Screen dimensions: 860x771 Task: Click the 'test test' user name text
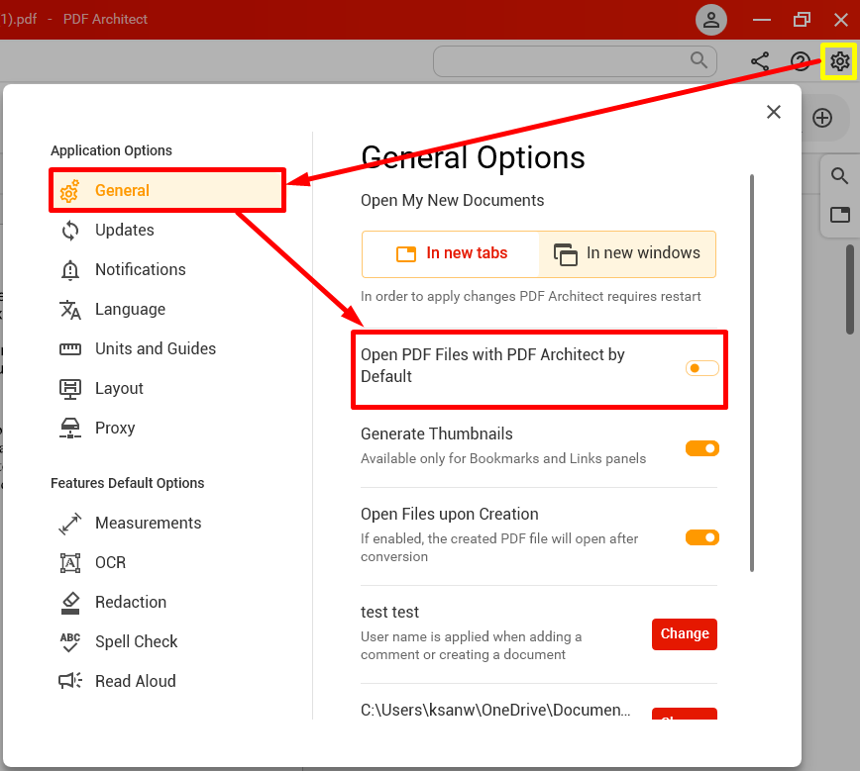(389, 612)
